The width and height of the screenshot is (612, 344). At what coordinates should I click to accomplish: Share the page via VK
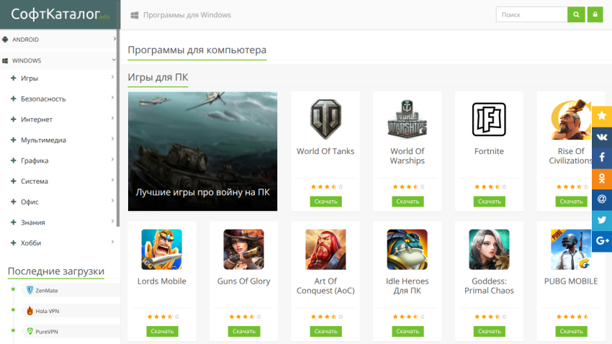coord(602,137)
